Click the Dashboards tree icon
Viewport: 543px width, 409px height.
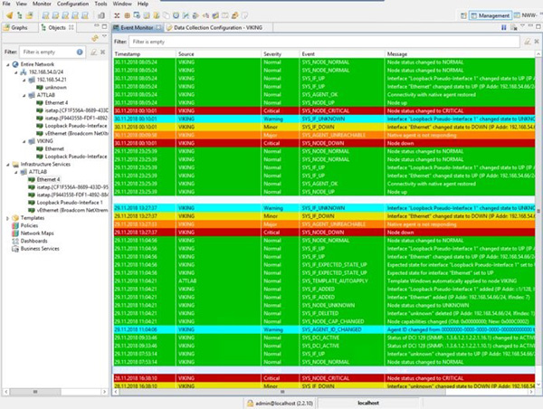pyautogui.click(x=15, y=241)
